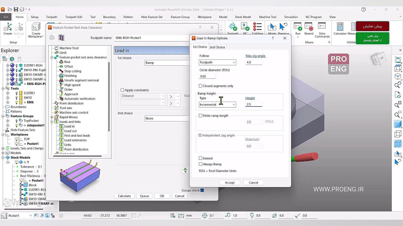Click the Queue button
Viewport: 403px width, 226px height.
tap(145, 196)
